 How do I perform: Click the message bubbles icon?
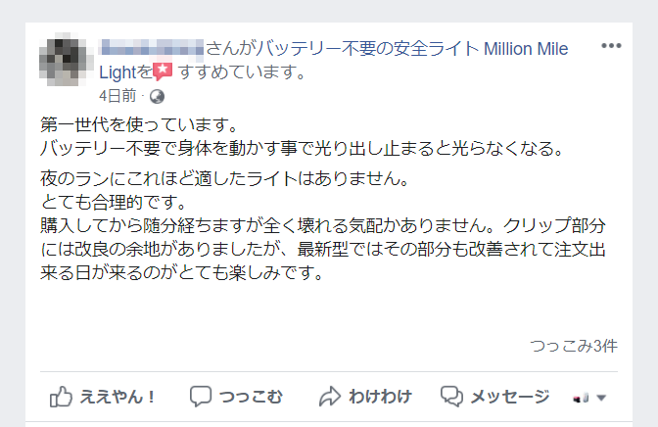tap(451, 396)
